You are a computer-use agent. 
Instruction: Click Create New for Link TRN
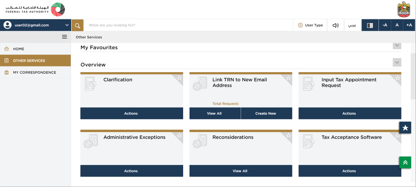point(266,113)
